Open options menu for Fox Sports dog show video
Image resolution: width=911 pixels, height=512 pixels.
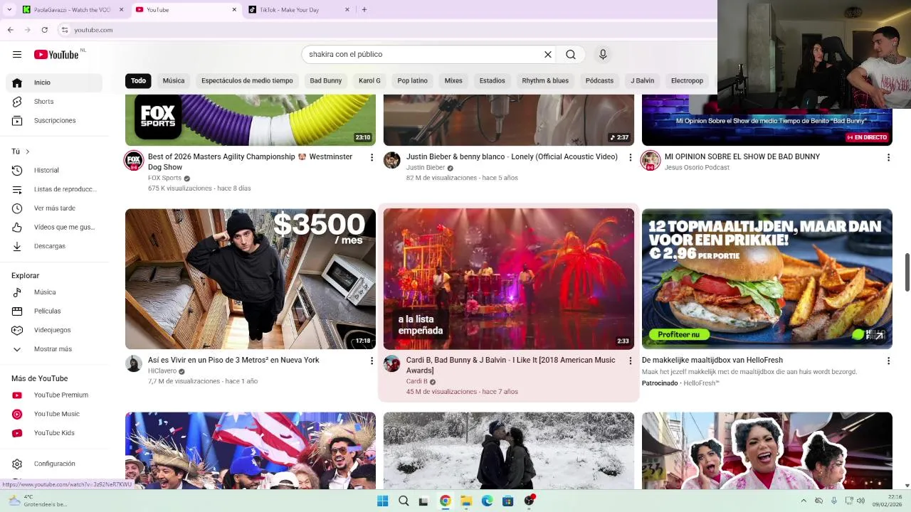point(372,157)
